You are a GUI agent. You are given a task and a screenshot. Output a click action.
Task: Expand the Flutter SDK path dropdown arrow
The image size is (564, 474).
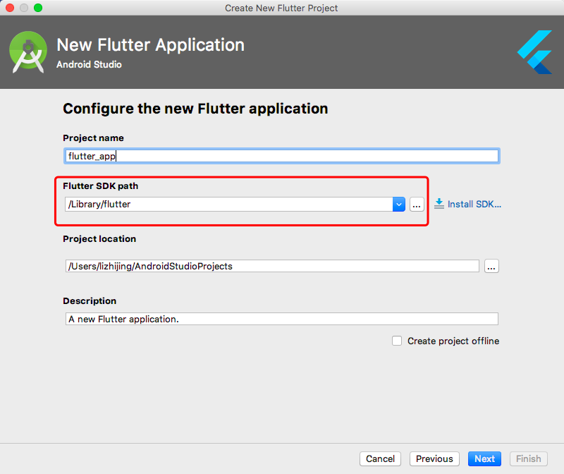point(399,205)
